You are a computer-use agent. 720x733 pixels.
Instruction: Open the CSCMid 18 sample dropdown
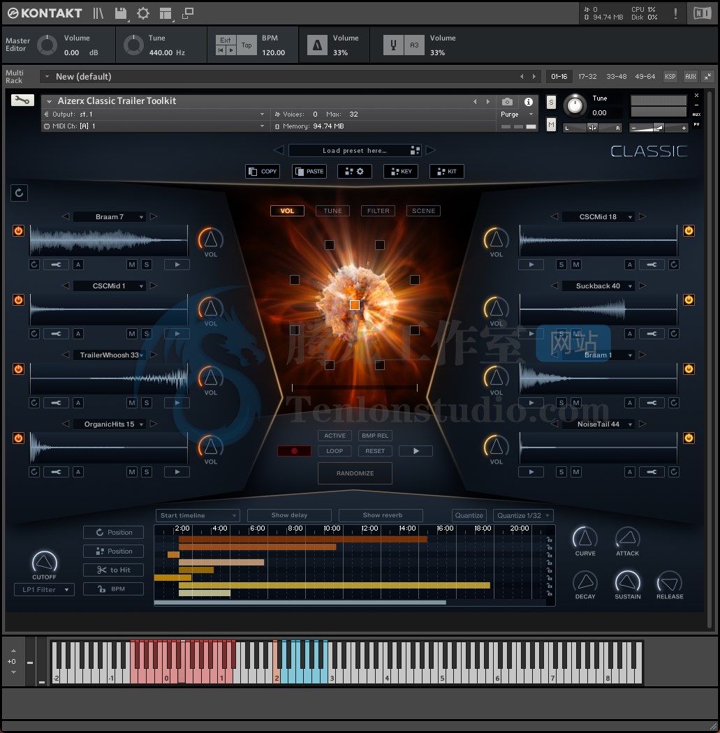[x=598, y=217]
